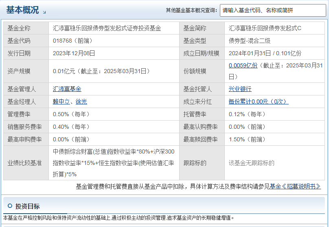Click the 基金管理人 row label

coord(22,89)
